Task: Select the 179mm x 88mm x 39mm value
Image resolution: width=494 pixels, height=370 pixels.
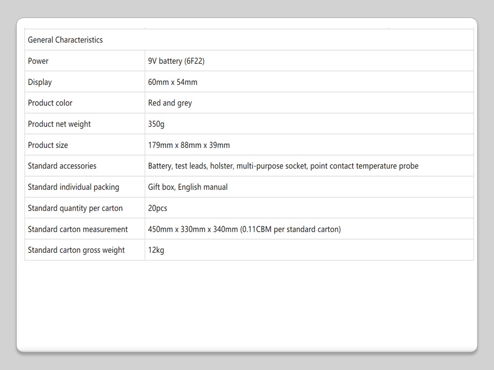Action: [x=189, y=145]
